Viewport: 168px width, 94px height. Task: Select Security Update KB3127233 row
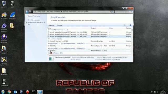[90, 34]
